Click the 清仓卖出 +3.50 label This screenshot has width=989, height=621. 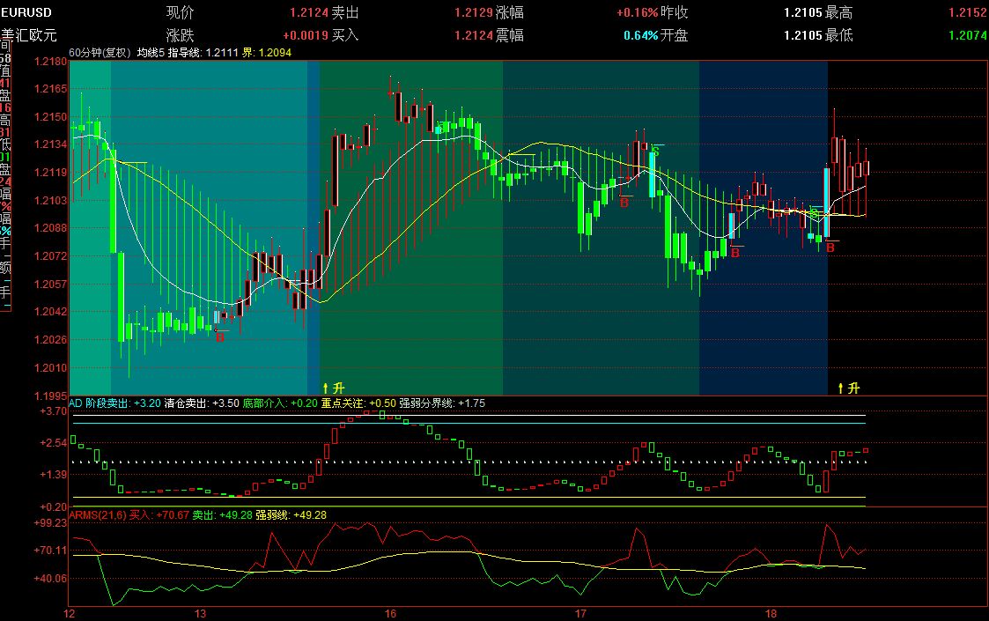click(x=202, y=403)
